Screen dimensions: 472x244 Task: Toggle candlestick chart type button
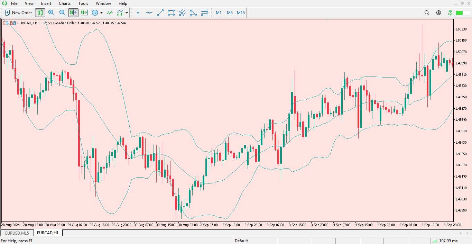tap(40, 13)
